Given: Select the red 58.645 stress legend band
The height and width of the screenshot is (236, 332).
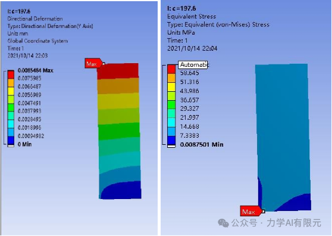Looking at the screenshot, I should pyautogui.click(x=171, y=69).
